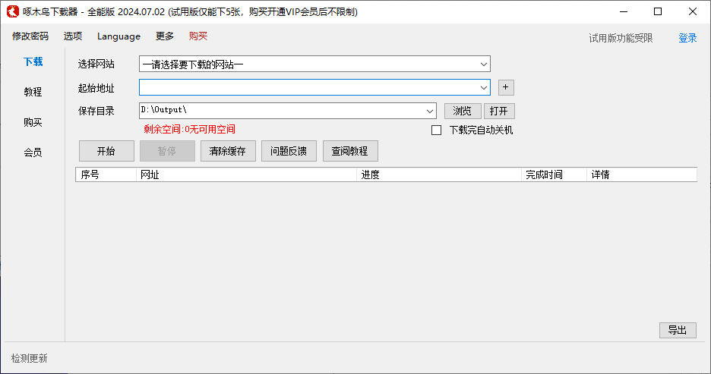Switch to the 下载 sidebar tab
Screen dimensions: 711x374
pyautogui.click(x=33, y=61)
